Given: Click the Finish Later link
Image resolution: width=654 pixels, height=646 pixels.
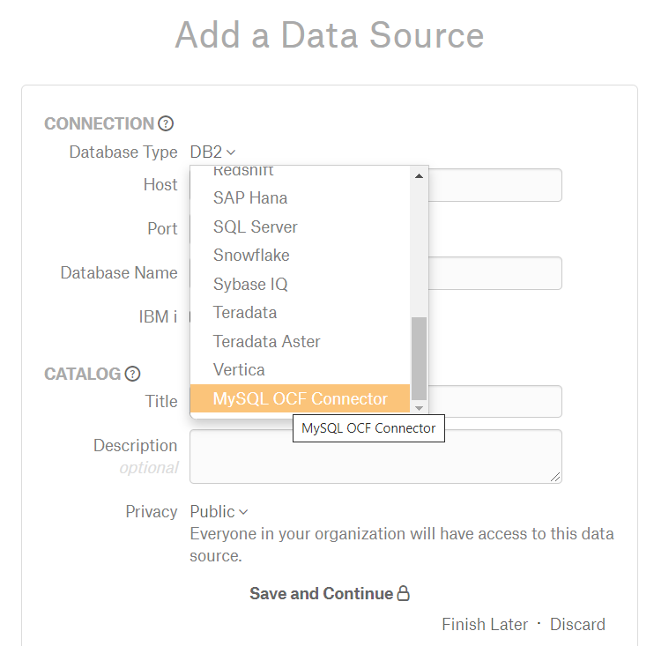Looking at the screenshot, I should pyautogui.click(x=485, y=624).
